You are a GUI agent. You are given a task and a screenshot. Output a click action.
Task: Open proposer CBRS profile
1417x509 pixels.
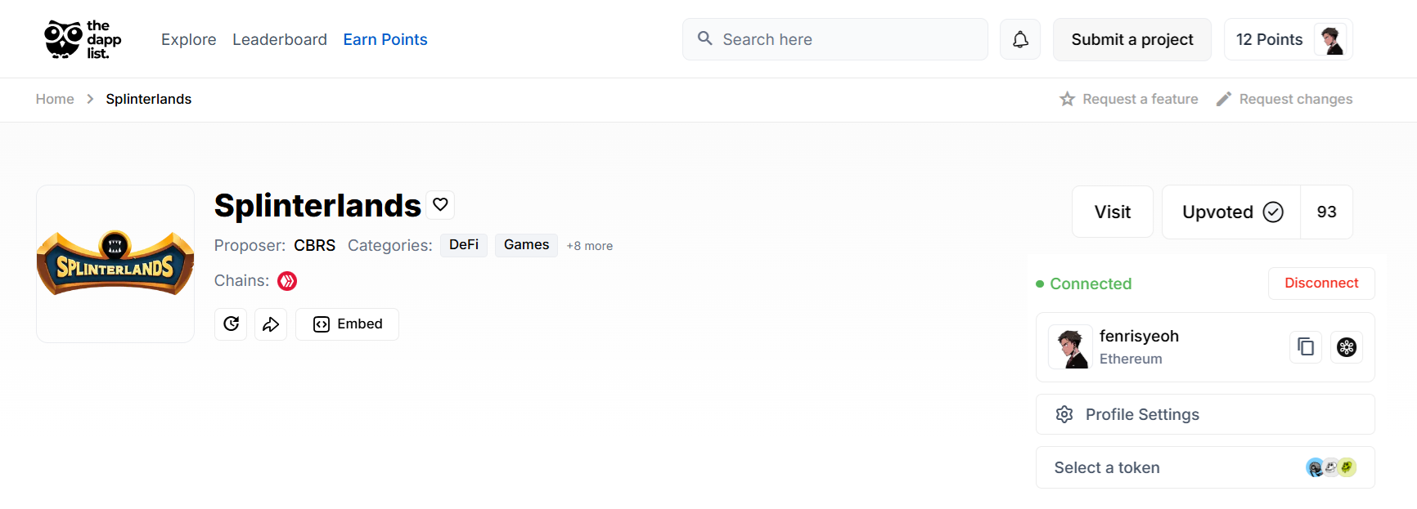click(315, 245)
